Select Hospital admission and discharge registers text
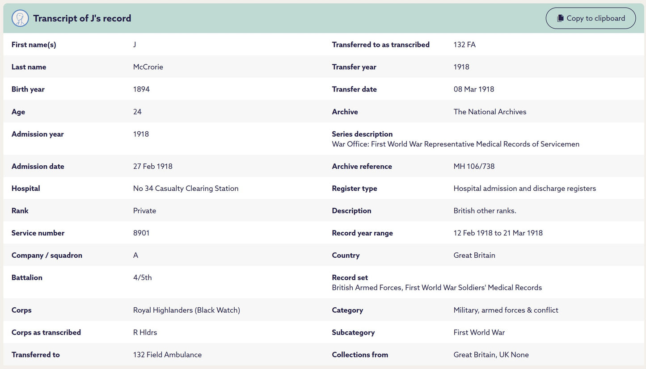 [525, 189]
